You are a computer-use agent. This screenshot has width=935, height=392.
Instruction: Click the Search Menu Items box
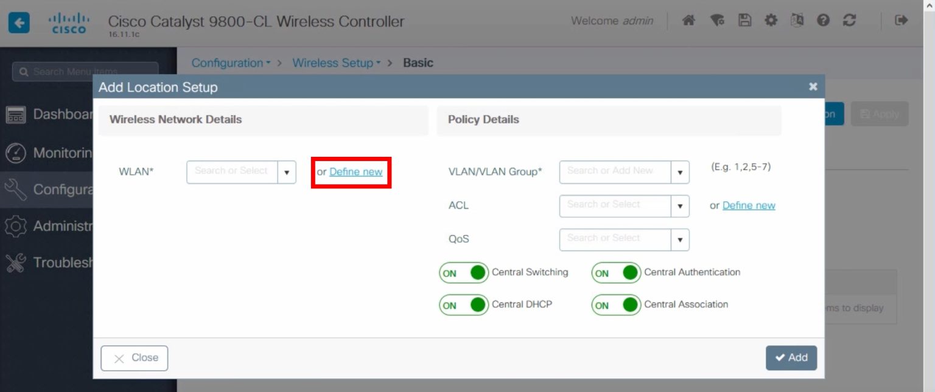pos(85,72)
